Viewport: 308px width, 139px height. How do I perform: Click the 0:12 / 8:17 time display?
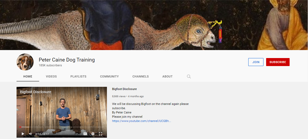[42, 134]
